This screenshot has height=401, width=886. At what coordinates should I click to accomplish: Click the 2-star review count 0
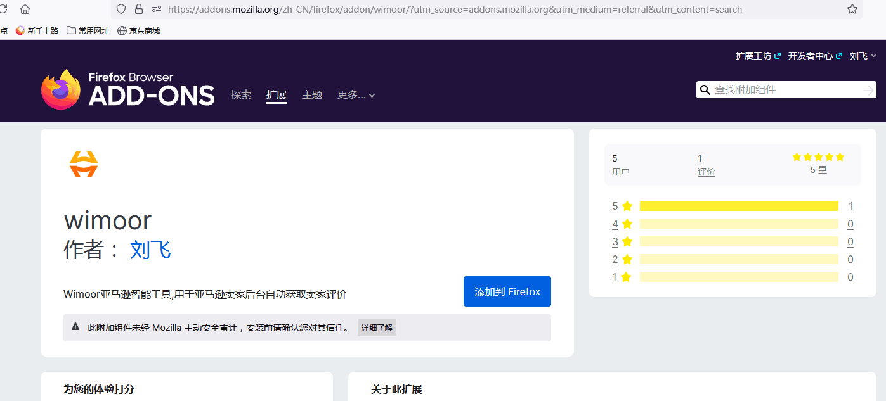click(x=850, y=259)
